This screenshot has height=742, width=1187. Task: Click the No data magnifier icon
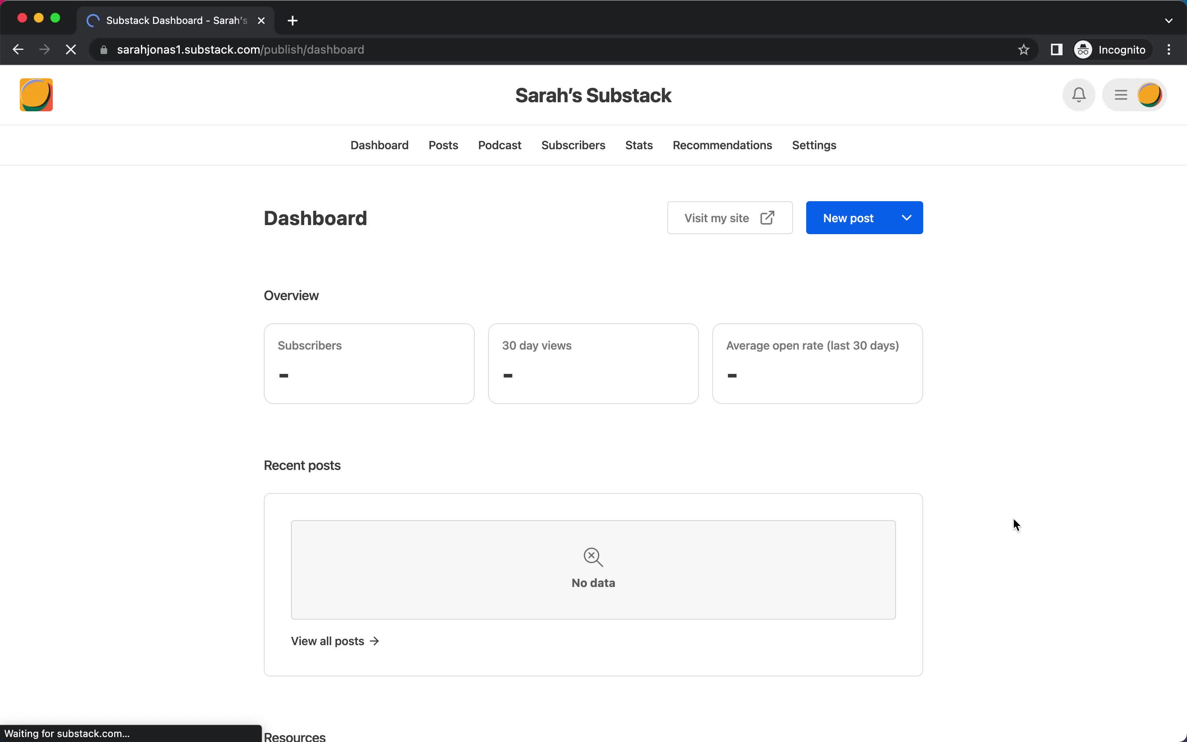pyautogui.click(x=593, y=557)
